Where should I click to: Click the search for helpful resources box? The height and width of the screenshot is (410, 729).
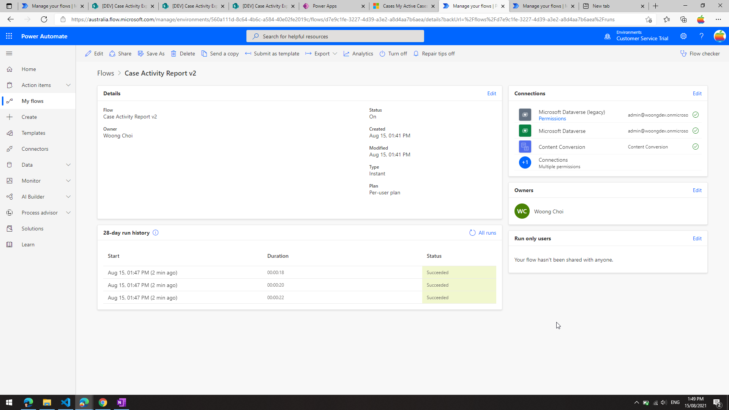click(x=335, y=36)
